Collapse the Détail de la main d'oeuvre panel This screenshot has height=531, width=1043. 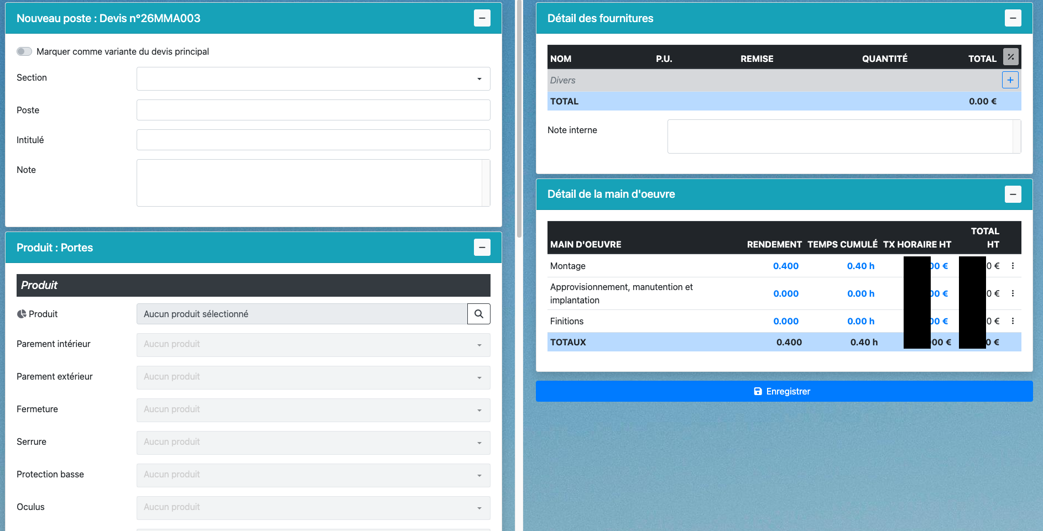pyautogui.click(x=1013, y=194)
